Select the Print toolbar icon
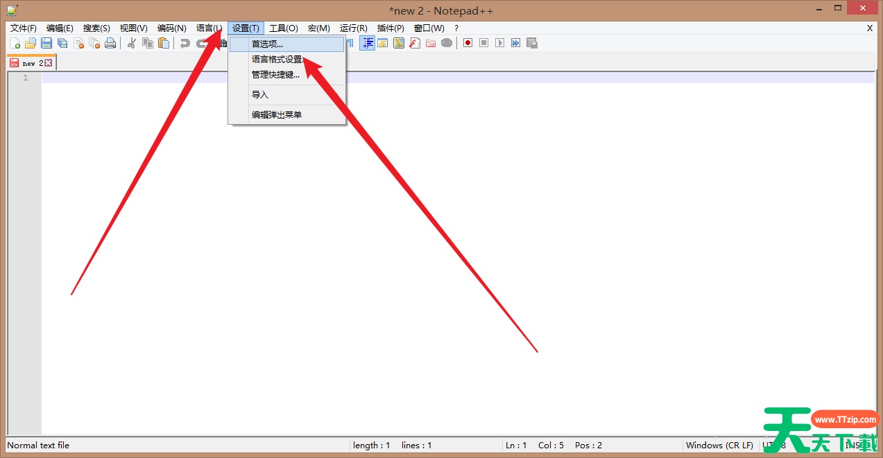This screenshot has height=458, width=883. [110, 42]
